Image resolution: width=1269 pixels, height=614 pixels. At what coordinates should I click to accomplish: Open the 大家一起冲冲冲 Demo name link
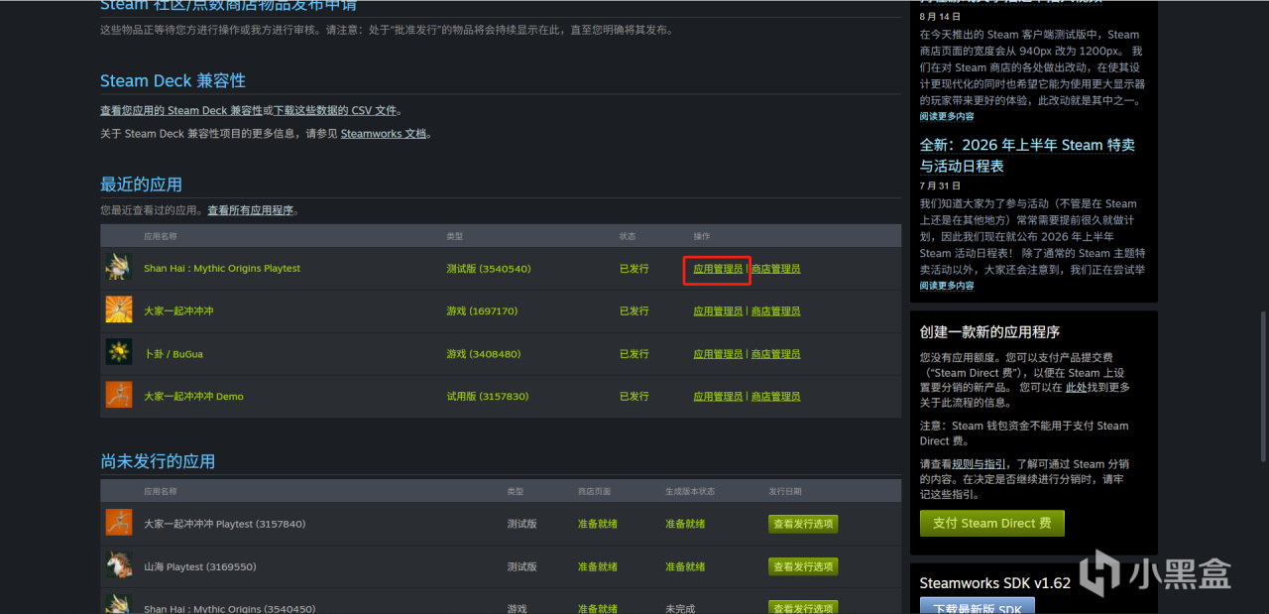point(193,397)
